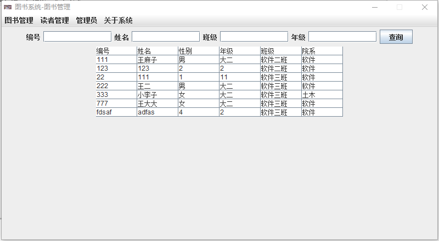Select the name cell 王二

click(x=157, y=86)
